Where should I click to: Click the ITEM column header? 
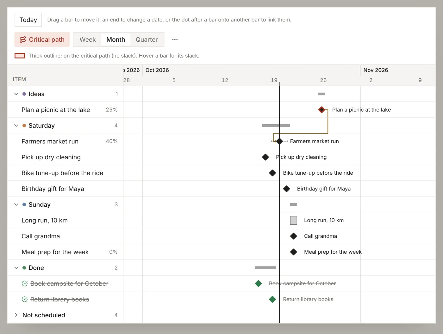19,79
